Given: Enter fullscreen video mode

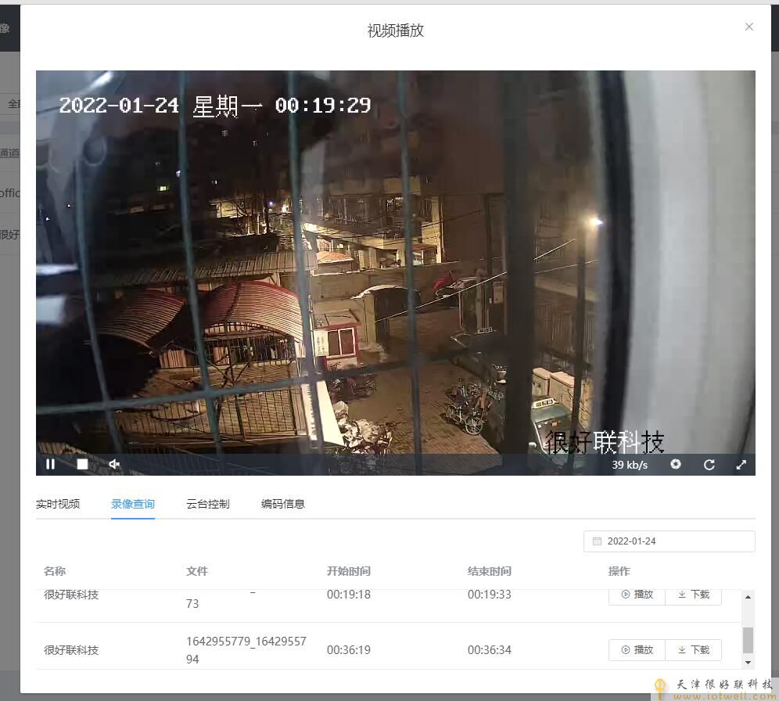Looking at the screenshot, I should (x=741, y=465).
